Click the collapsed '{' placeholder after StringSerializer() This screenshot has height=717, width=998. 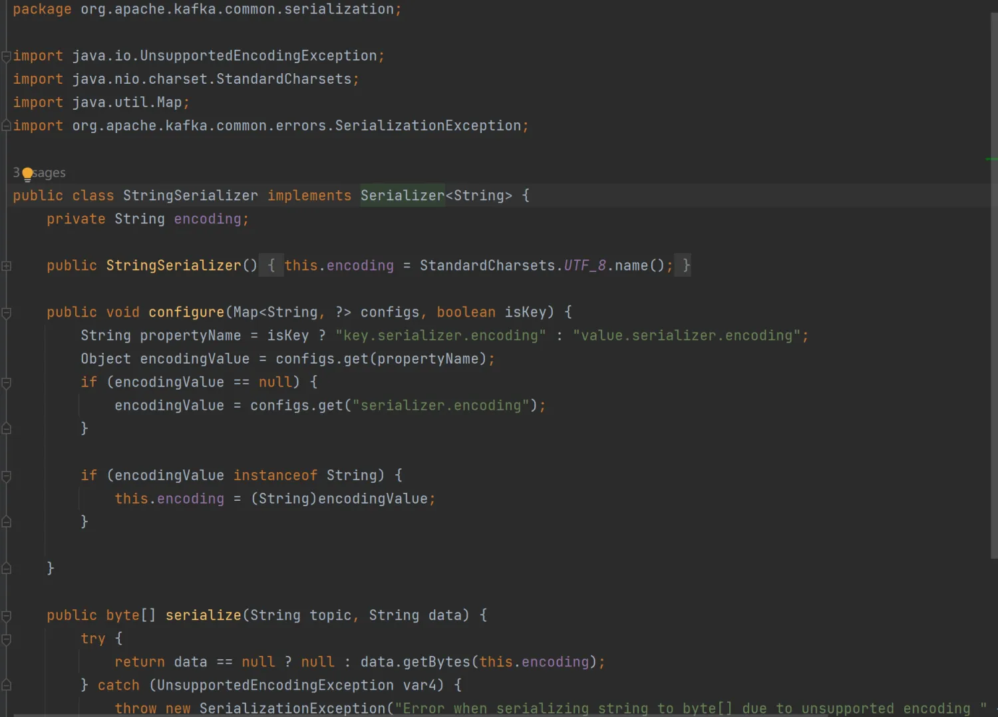pos(271,265)
